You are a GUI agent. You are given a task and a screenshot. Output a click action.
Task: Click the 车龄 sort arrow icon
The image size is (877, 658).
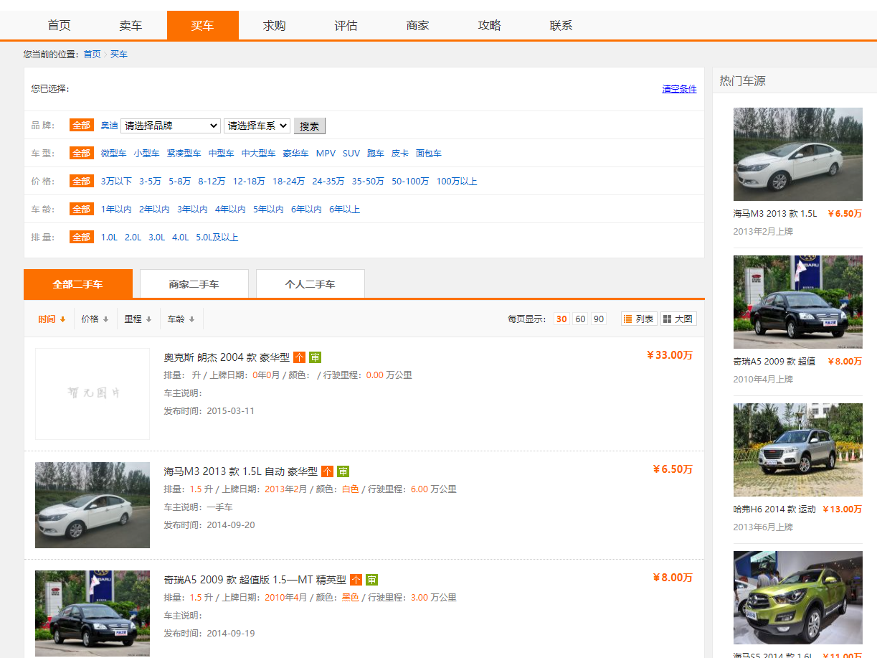coord(192,319)
